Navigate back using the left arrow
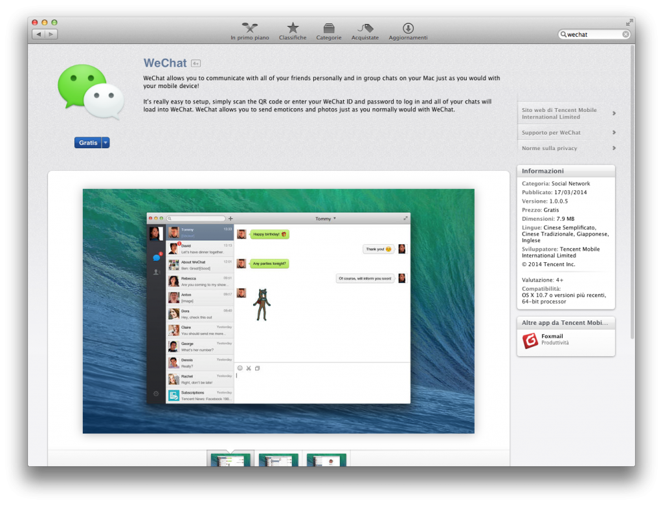The width and height of the screenshot is (663, 505). coord(39,34)
